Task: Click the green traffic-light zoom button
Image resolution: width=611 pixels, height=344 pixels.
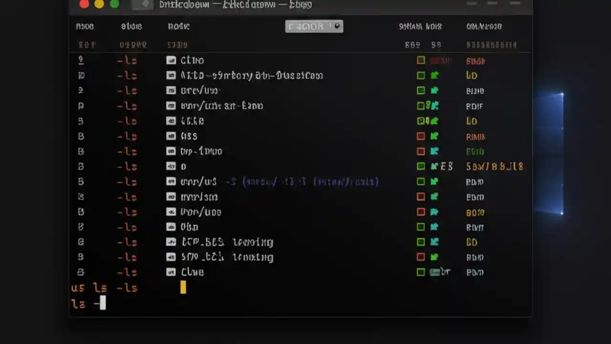Action: (115, 4)
